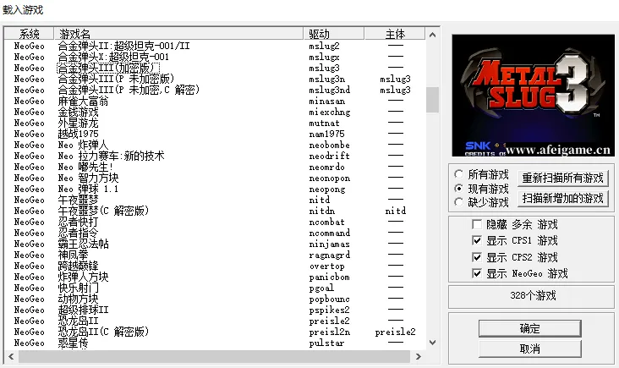Choose the 缺少游戏 radio option
Screen dimensions: 619x368
(457, 203)
